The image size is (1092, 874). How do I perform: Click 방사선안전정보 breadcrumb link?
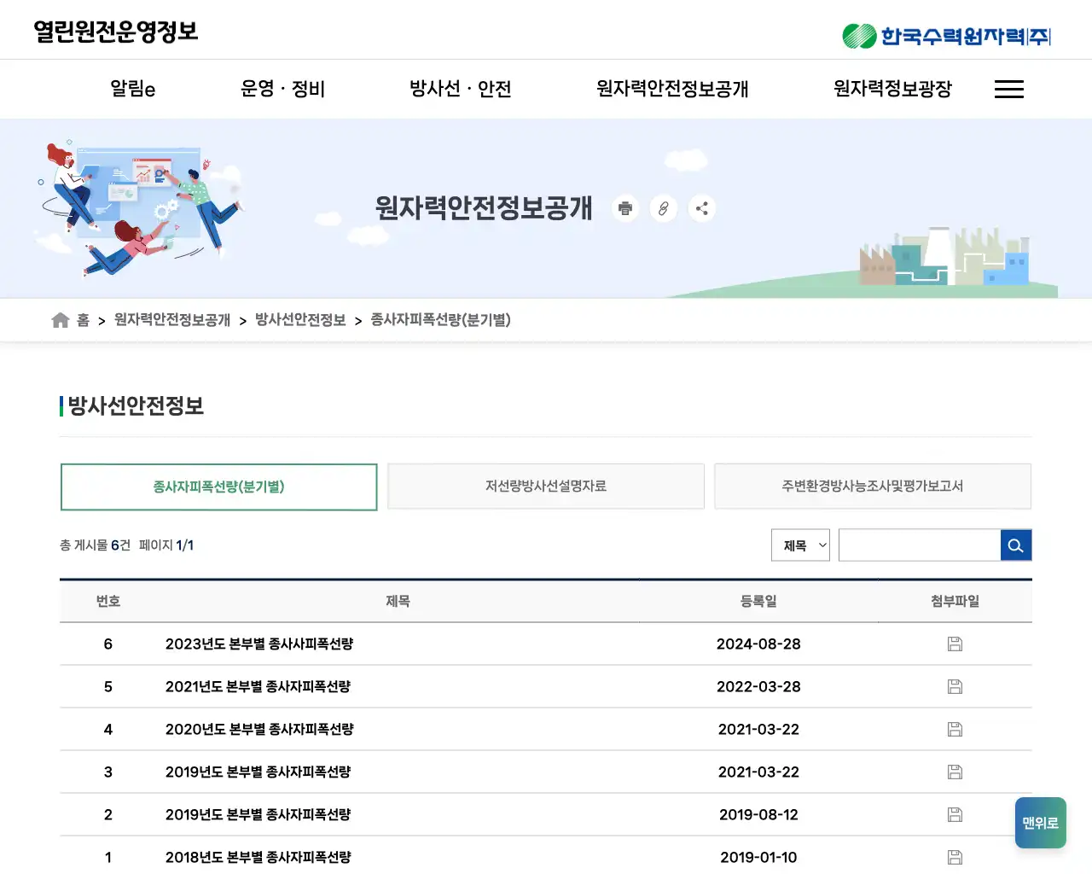(x=300, y=320)
